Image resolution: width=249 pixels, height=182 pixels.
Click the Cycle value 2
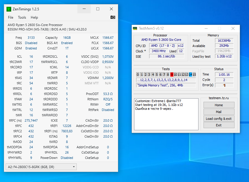pos(224,80)
